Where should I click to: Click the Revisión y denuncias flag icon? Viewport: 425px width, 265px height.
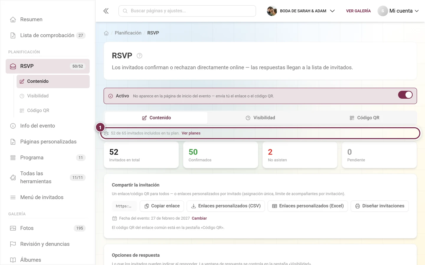click(13, 244)
